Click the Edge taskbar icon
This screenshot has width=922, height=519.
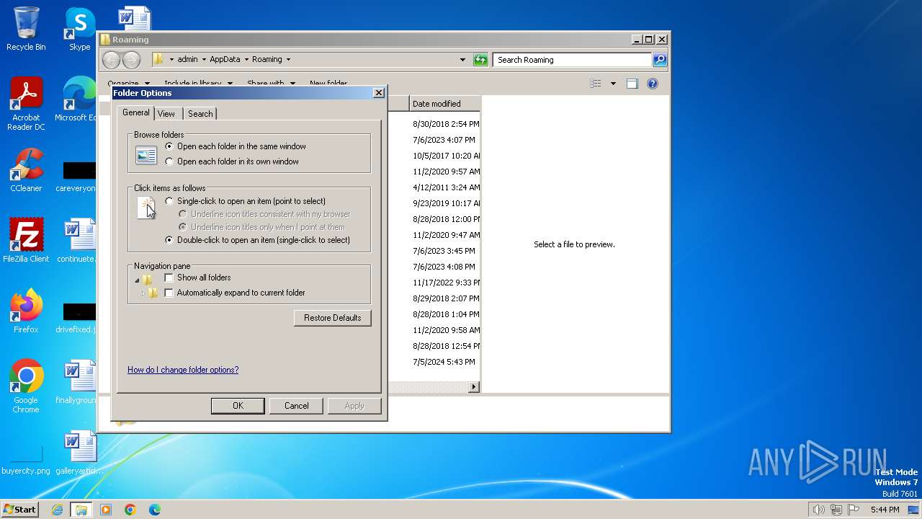coord(155,510)
